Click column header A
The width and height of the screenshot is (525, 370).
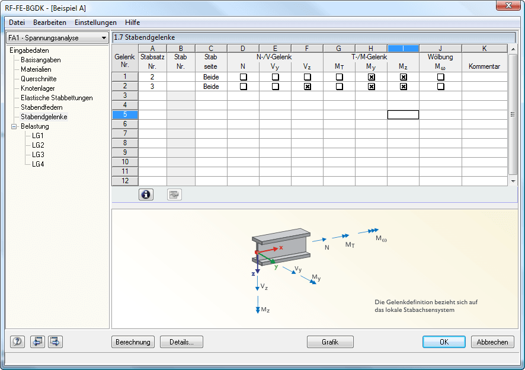point(152,49)
